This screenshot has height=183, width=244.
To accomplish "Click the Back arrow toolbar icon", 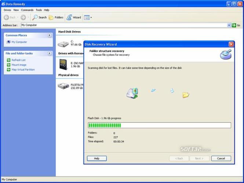I will click(6, 18).
